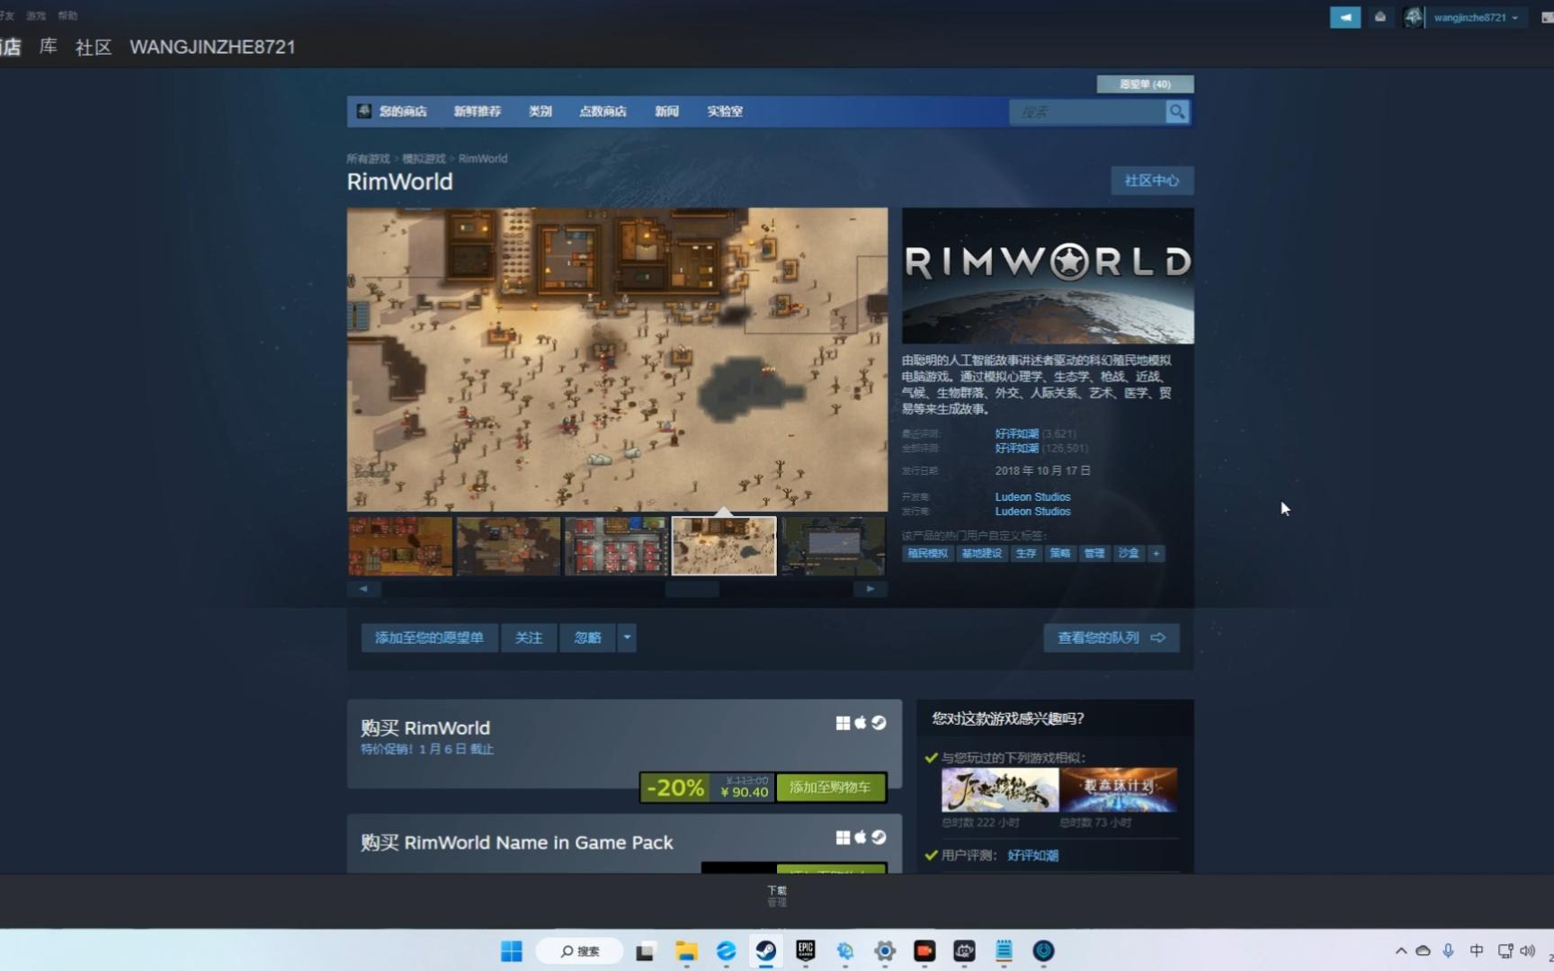Add RimWorld to cart with 添加至购物车
Screen dimensions: 1554x971
tap(830, 788)
